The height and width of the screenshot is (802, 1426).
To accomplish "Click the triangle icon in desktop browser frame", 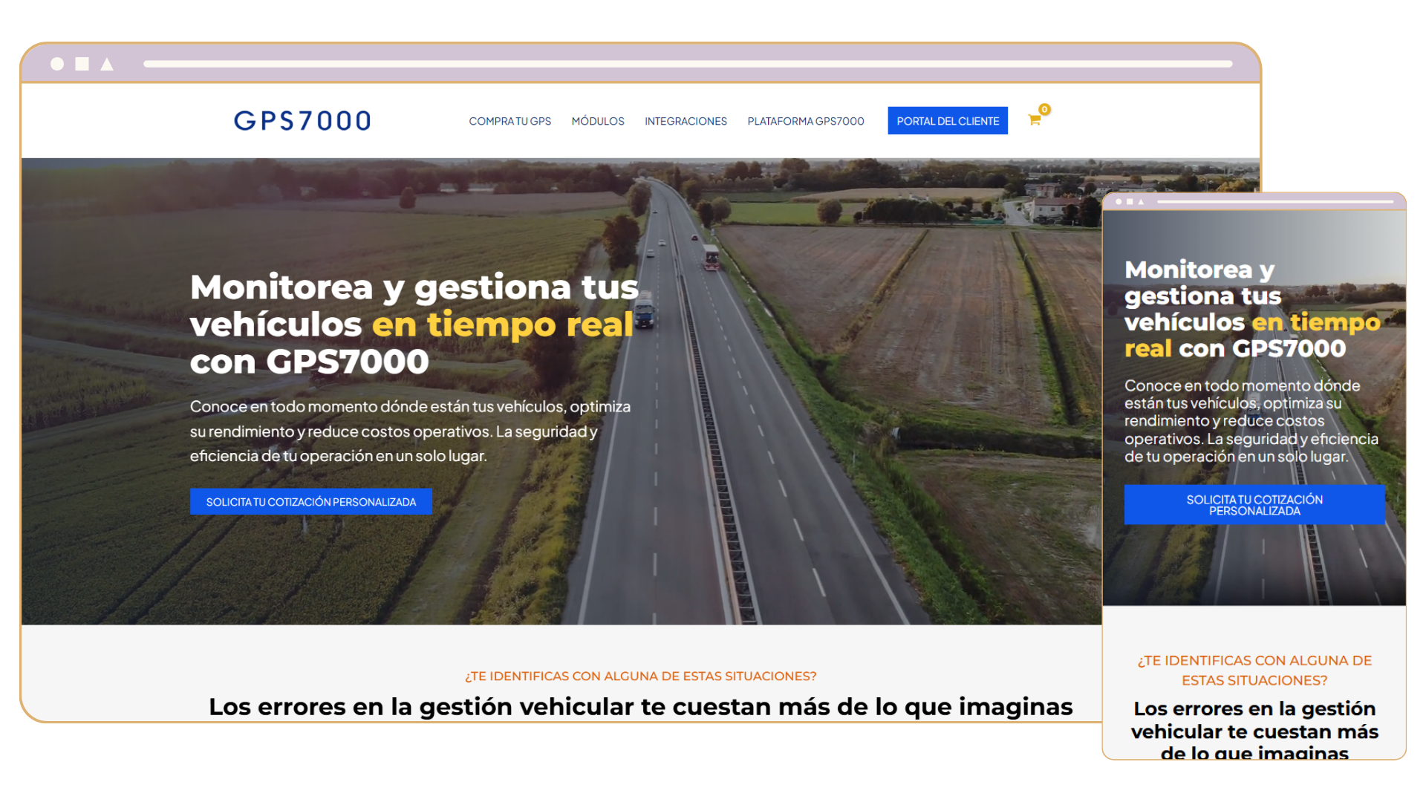I will pos(107,65).
